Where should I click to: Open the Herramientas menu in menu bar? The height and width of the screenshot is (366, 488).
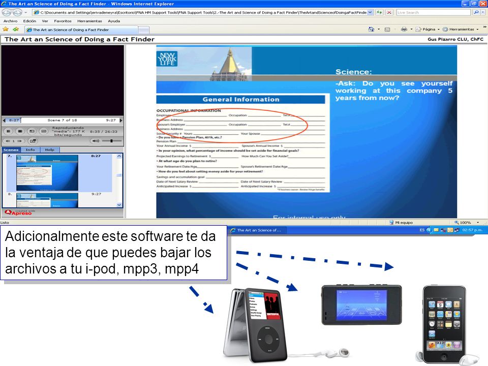[89, 21]
